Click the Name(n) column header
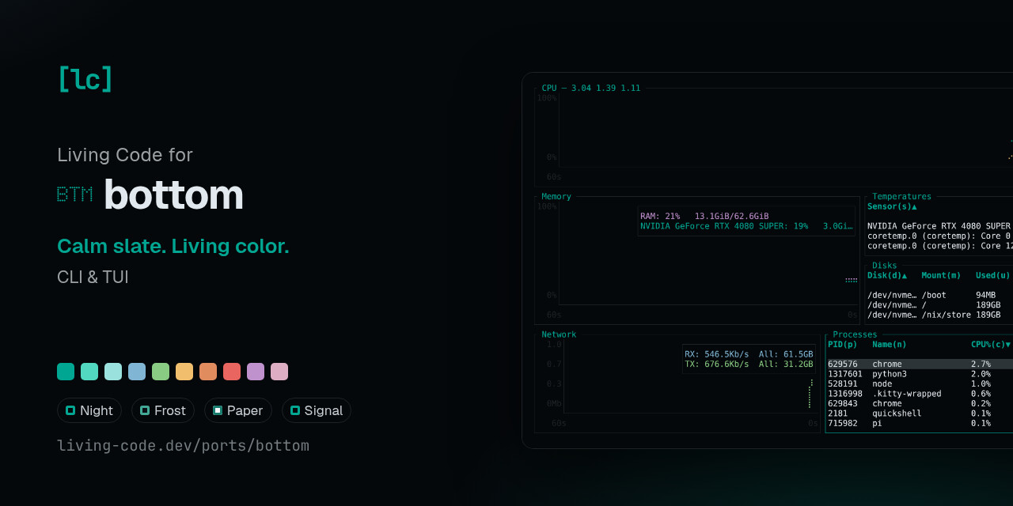This screenshot has height=506, width=1013. pos(890,345)
